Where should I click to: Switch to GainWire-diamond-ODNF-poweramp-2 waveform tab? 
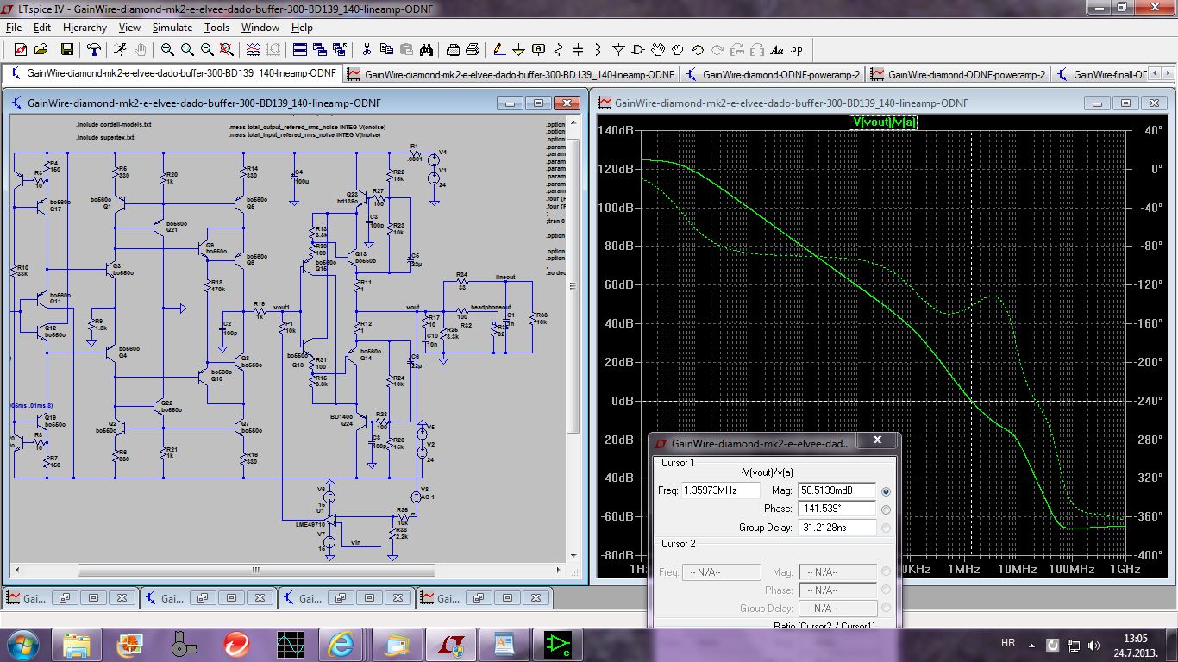pyautogui.click(x=956, y=74)
